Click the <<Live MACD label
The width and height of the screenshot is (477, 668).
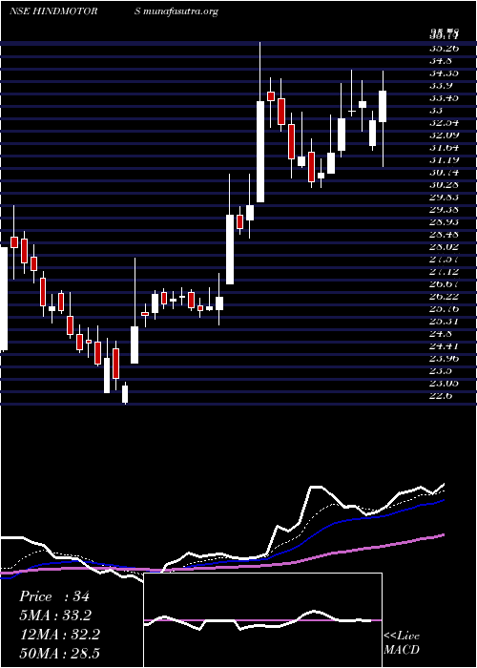coord(402,643)
